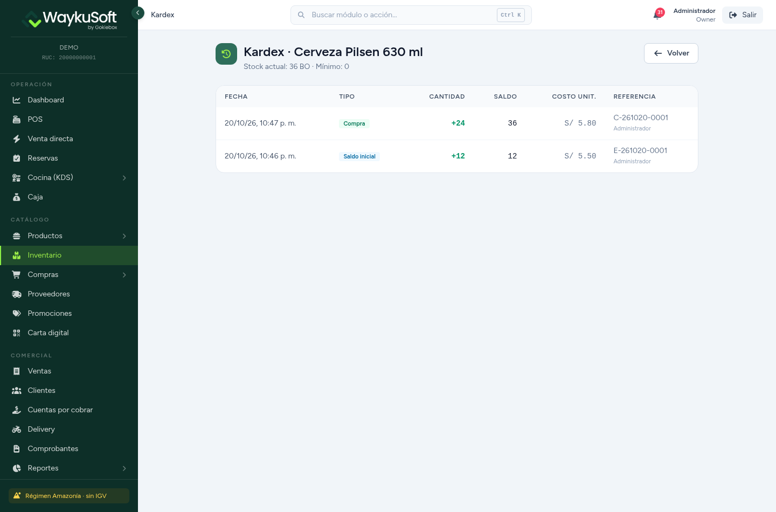Open Comprobantes menu item

click(69, 449)
